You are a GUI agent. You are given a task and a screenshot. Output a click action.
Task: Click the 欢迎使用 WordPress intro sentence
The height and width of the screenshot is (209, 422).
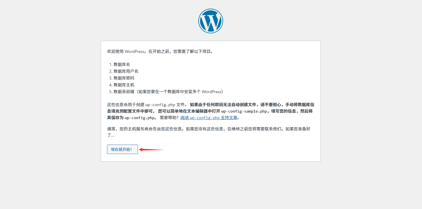[x=160, y=51]
